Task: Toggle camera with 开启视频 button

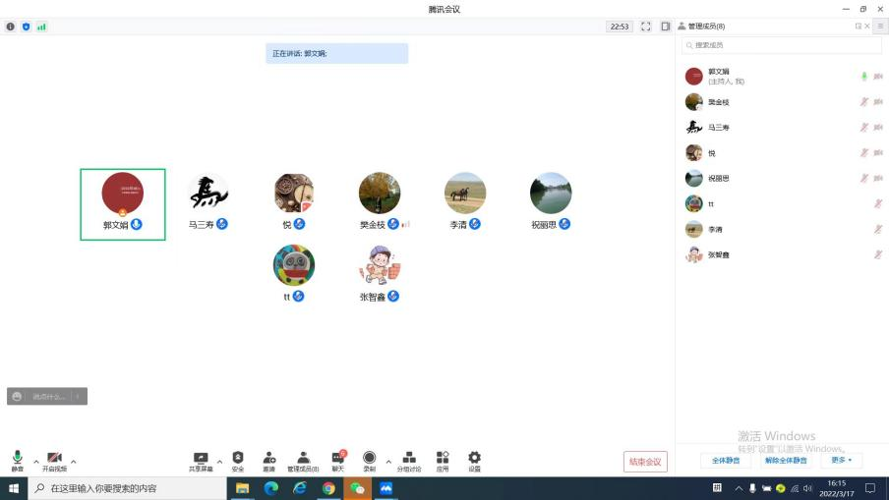Action: click(54, 459)
